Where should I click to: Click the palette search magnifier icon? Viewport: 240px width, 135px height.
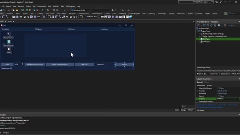pyautogui.click(x=229, y=13)
